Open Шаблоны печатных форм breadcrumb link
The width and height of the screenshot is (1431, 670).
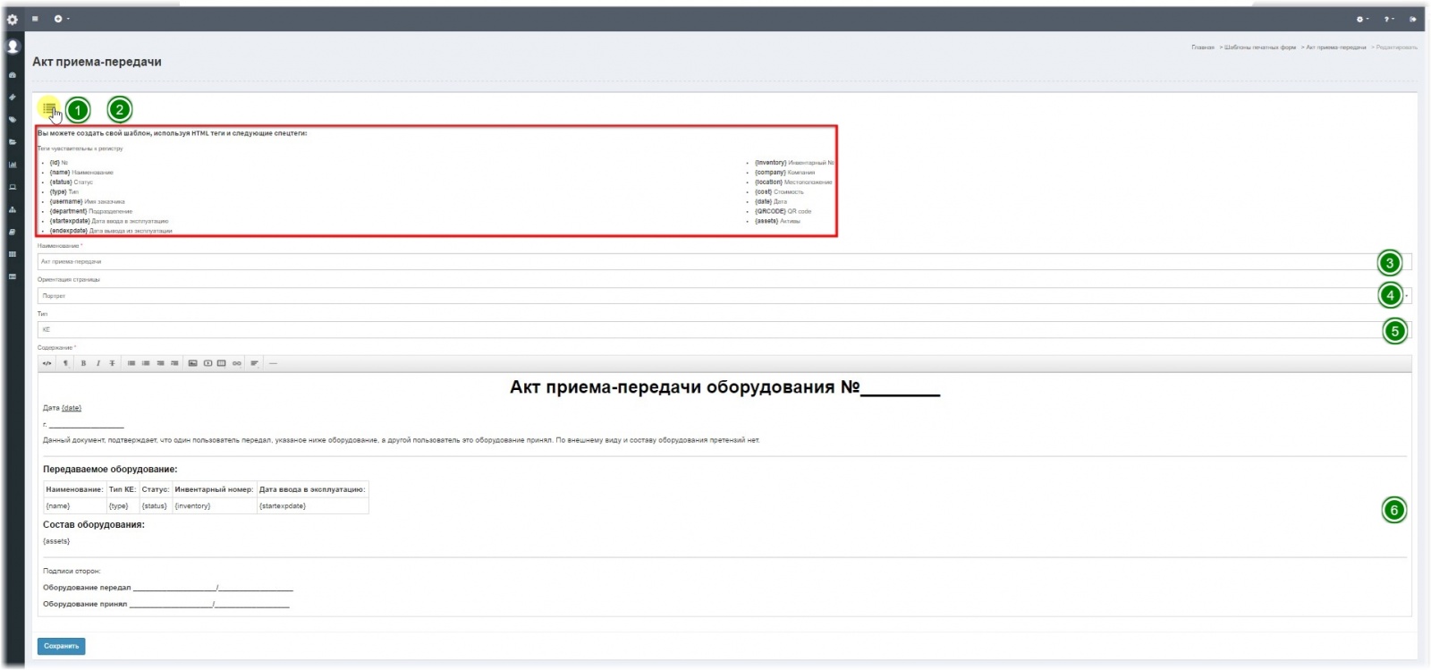[1260, 47]
